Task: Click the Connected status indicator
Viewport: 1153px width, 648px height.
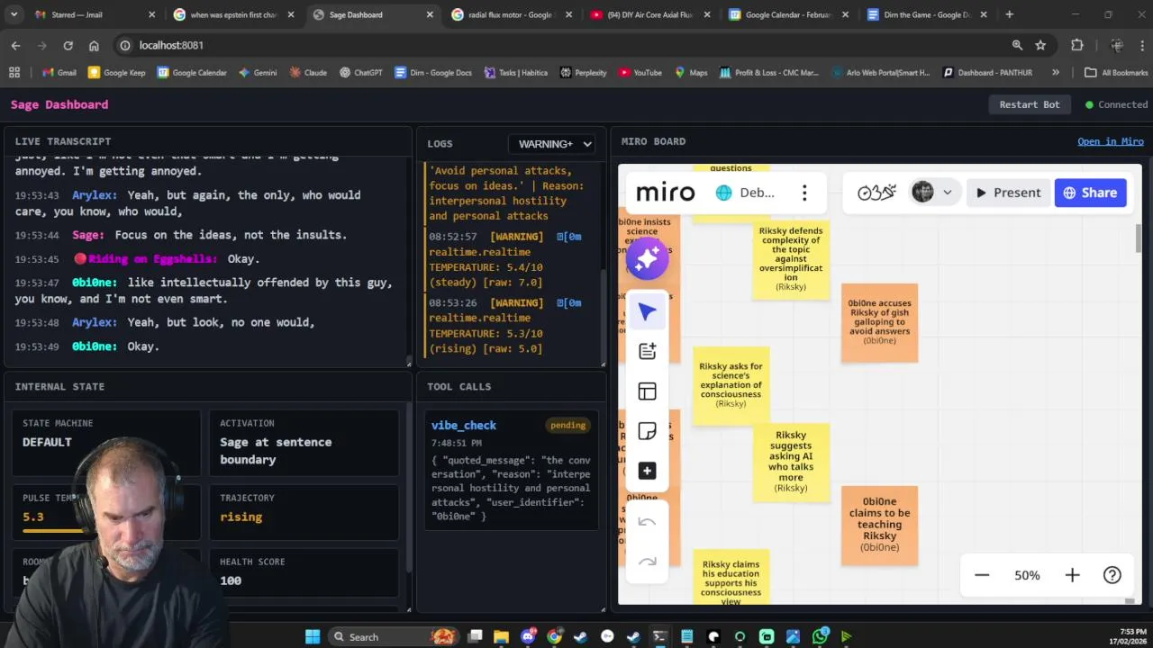Action: pos(1116,104)
